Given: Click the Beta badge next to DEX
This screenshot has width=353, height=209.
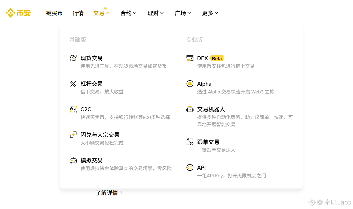Looking at the screenshot, I should coord(217,58).
